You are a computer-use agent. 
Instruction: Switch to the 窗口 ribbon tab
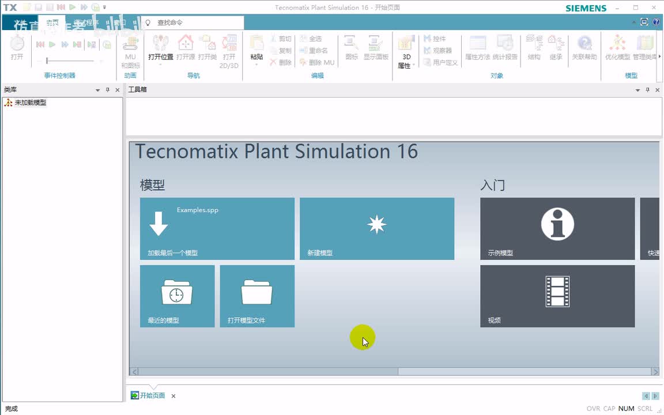pyautogui.click(x=120, y=23)
